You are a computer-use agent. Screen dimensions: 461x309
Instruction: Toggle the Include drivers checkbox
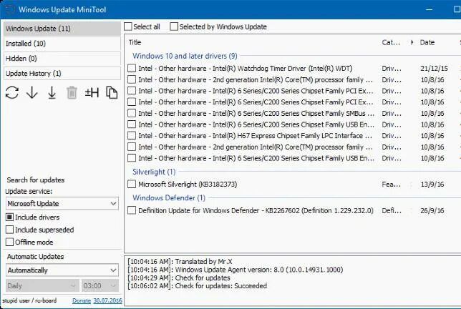tap(10, 217)
